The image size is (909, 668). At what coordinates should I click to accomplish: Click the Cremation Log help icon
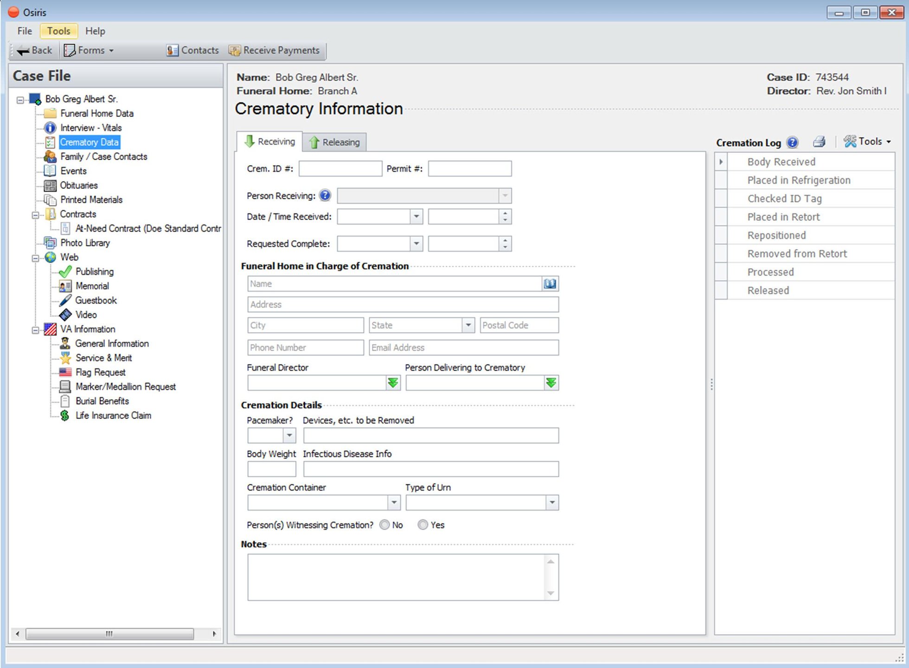point(793,142)
